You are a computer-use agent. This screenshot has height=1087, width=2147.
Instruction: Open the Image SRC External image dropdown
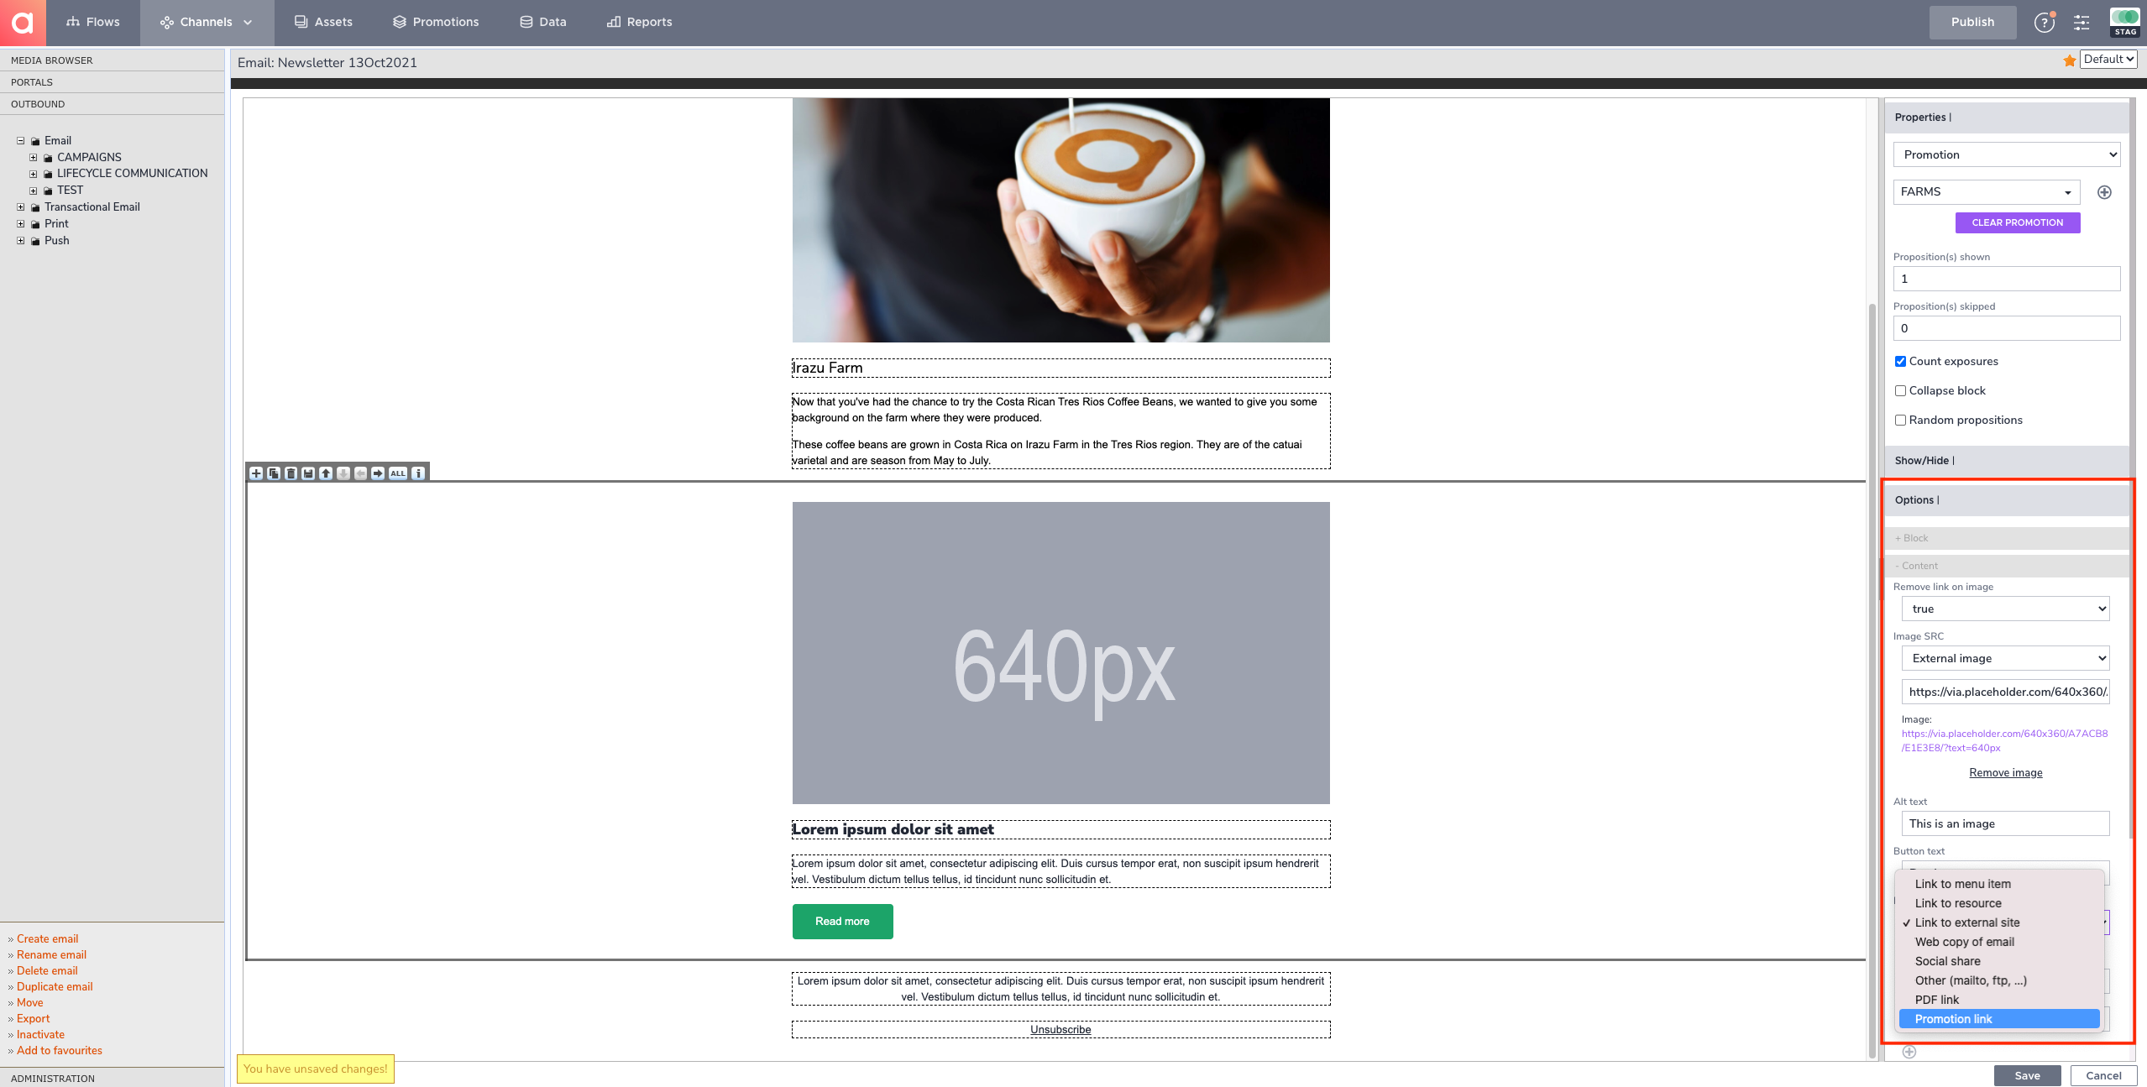pos(2005,658)
